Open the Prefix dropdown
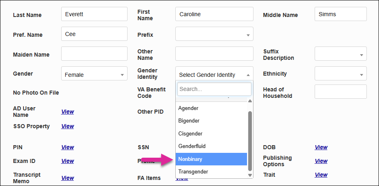This screenshot has height=186, width=379. pyautogui.click(x=214, y=34)
